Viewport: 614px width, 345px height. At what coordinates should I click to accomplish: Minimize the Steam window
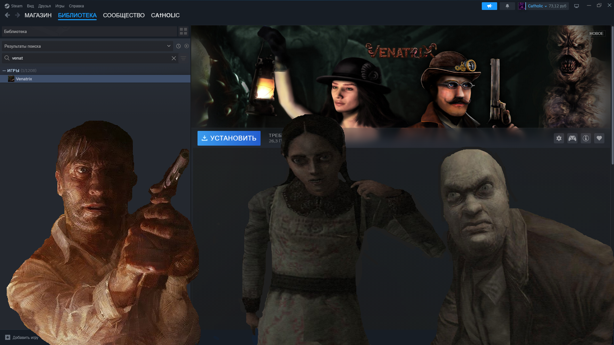[x=589, y=5]
